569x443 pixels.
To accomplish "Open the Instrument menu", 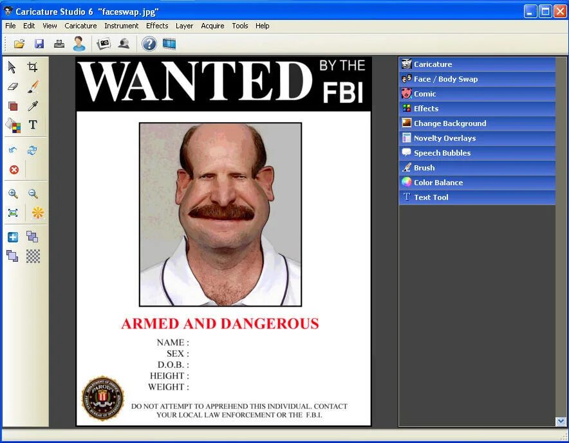I will tap(121, 26).
